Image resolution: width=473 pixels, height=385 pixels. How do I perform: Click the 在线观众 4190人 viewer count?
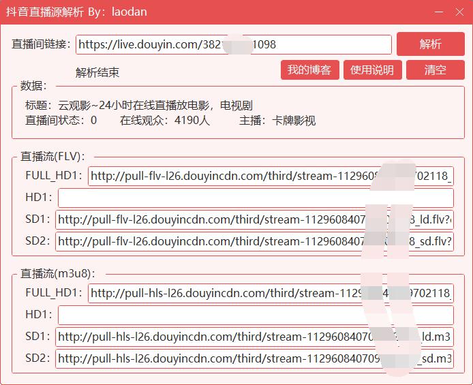tap(165, 121)
